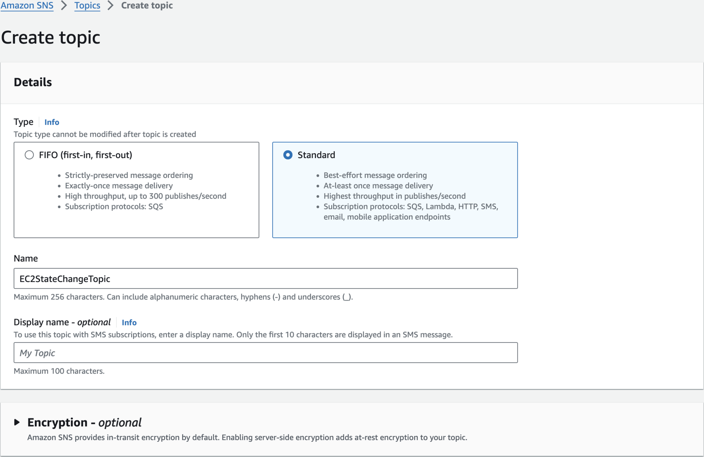
Task: Expand the Encryption optional section triangle
Action: click(x=17, y=422)
